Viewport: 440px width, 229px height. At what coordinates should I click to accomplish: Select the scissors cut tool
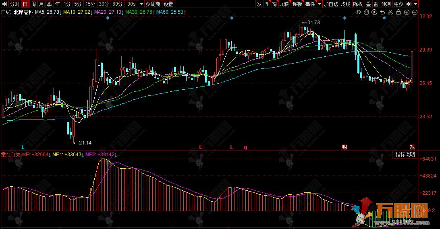pyautogui.click(x=390, y=12)
